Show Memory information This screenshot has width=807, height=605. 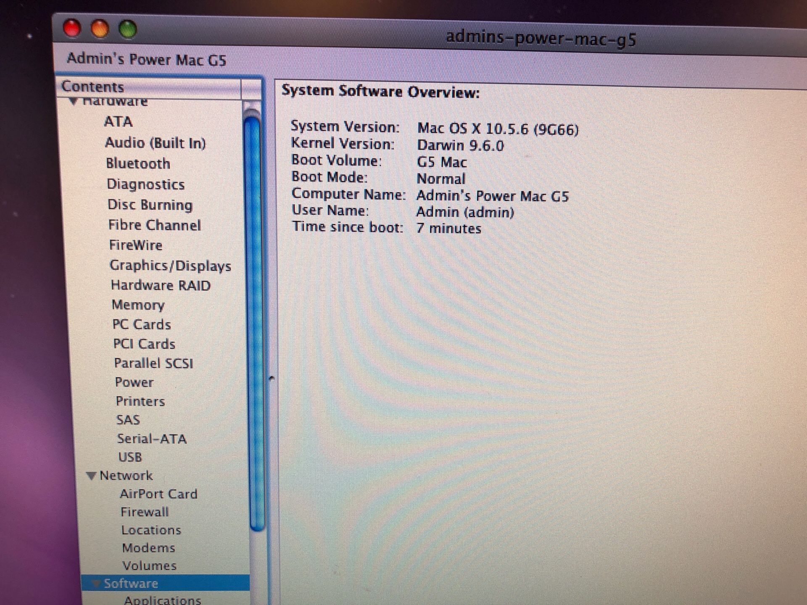(138, 305)
